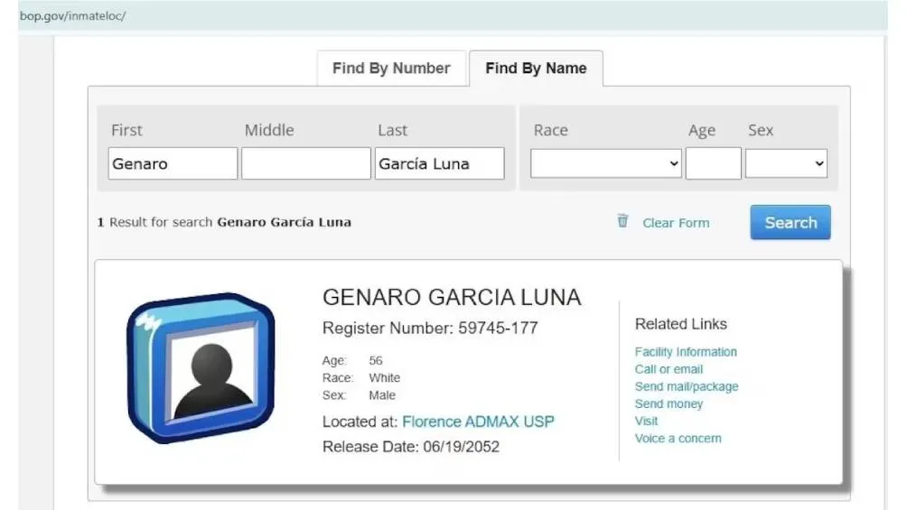
Task: Click the Last name field with García Luna
Action: [x=440, y=163]
